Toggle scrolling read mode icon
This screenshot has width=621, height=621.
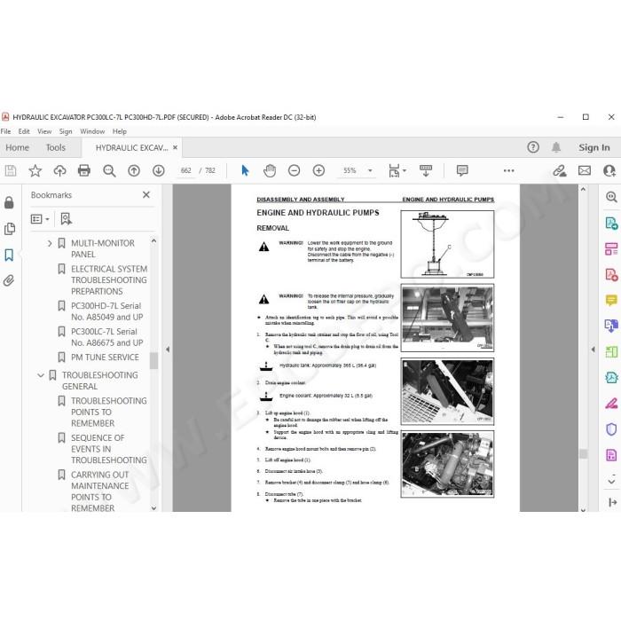[426, 170]
